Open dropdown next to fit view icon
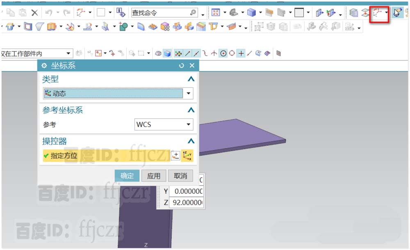Image resolution: width=410 pixels, height=250 pixels. (225, 12)
